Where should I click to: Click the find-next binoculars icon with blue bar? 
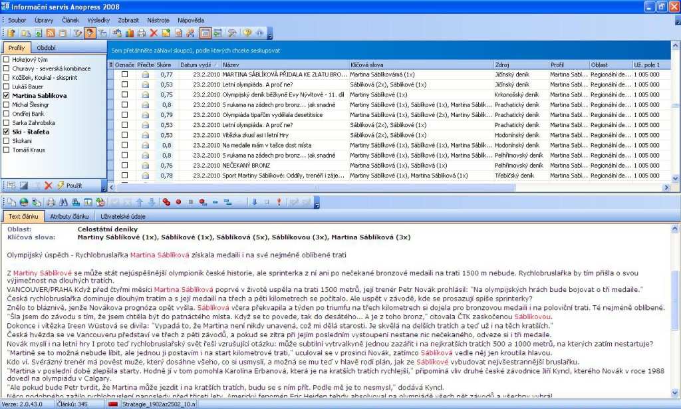(76, 202)
